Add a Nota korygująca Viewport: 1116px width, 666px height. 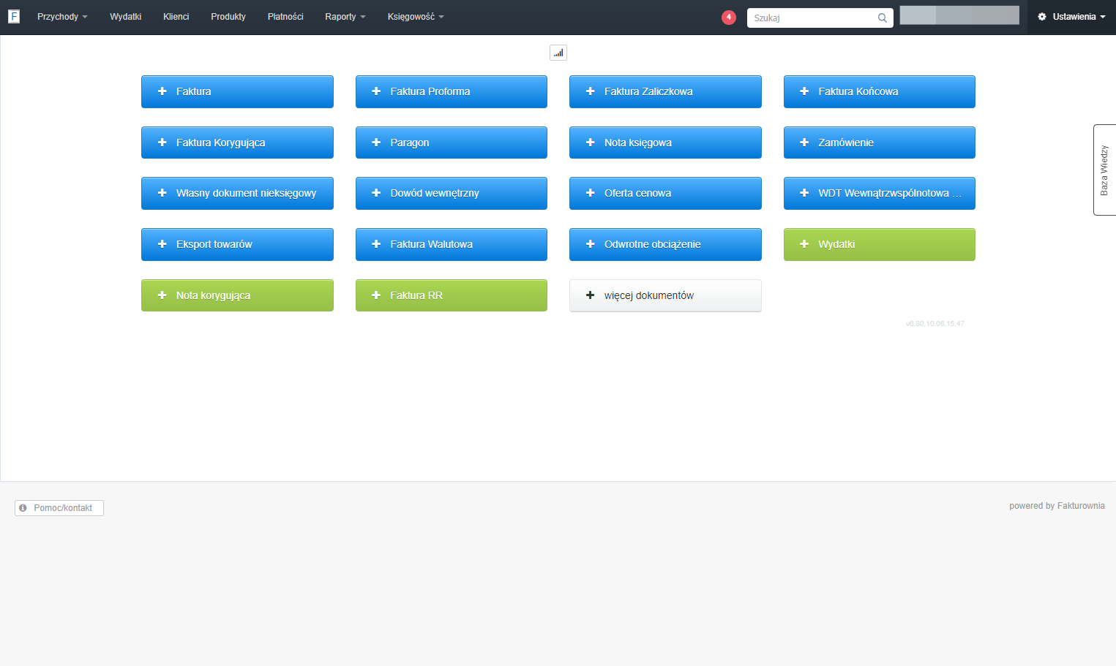click(237, 295)
